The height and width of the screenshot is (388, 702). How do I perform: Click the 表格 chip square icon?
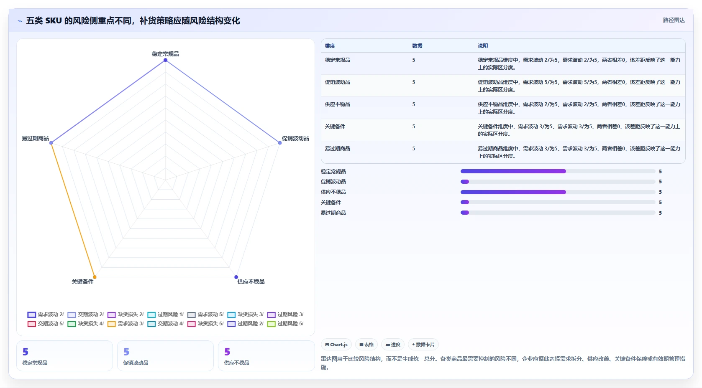[x=361, y=345]
